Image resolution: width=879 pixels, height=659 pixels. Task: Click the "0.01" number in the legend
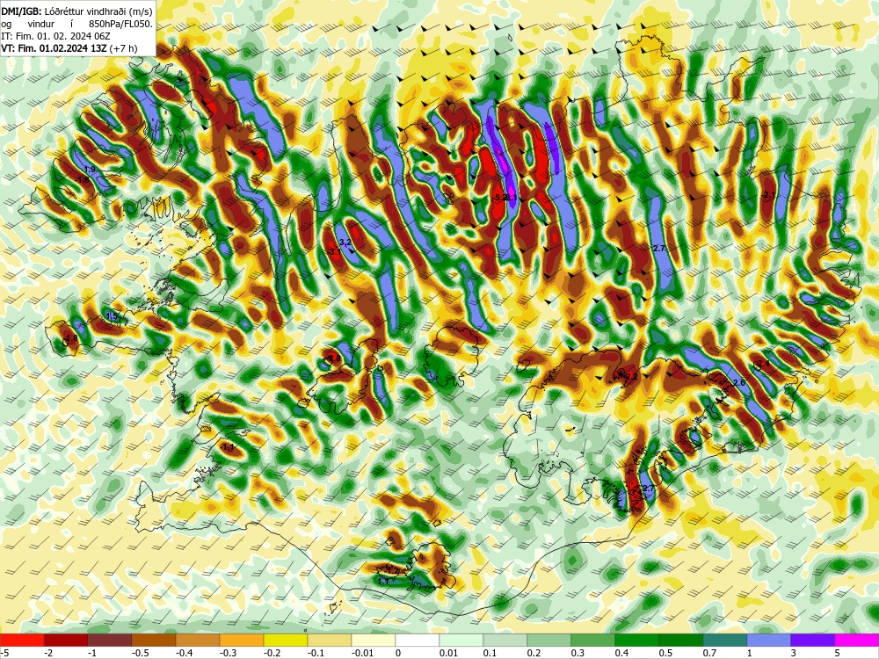coord(449,653)
